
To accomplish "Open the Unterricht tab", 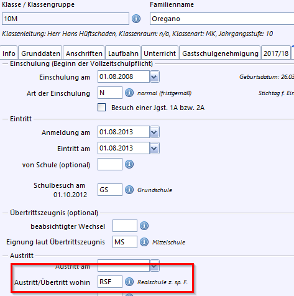I will coord(160,53).
